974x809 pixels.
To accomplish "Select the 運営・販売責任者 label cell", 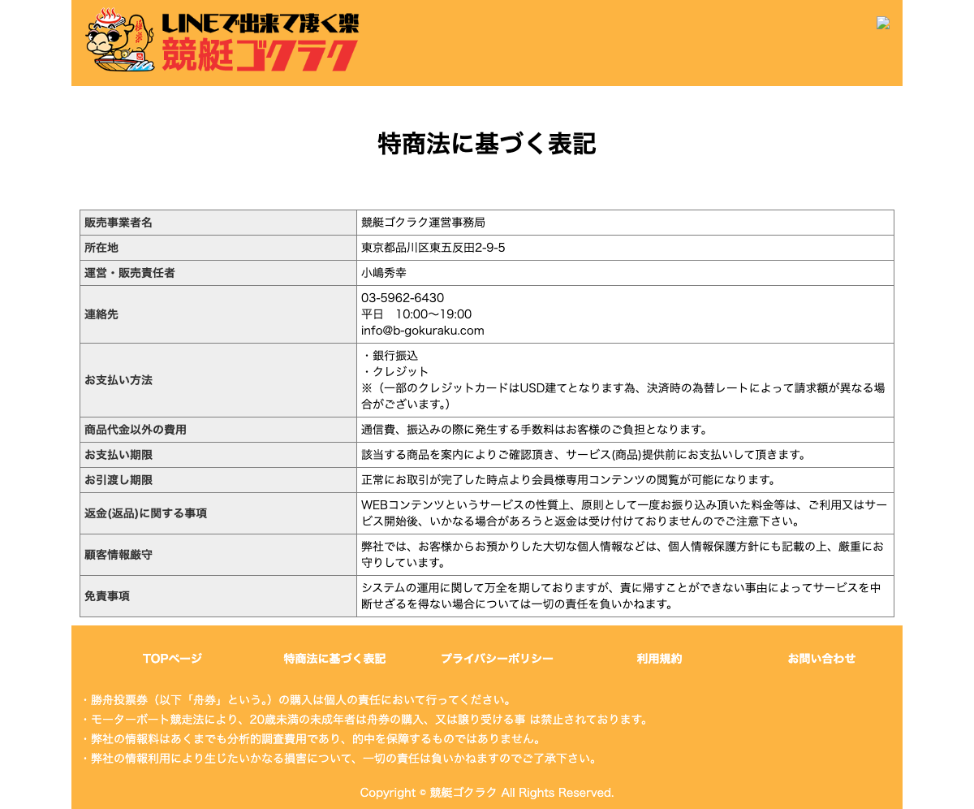I will click(218, 273).
